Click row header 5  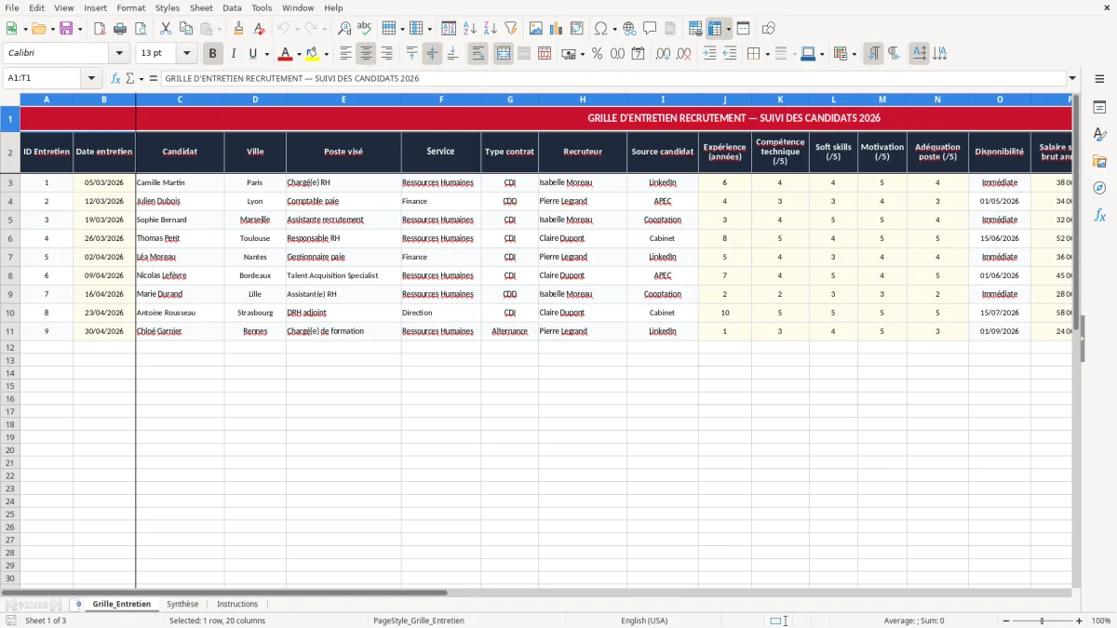9,220
